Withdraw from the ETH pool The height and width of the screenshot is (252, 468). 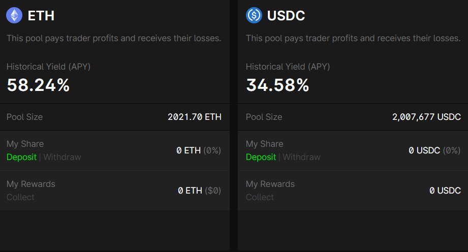coord(62,157)
